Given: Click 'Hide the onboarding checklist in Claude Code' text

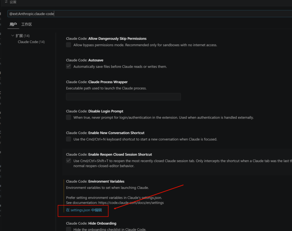Looking at the screenshot, I should pyautogui.click(x=110, y=229).
